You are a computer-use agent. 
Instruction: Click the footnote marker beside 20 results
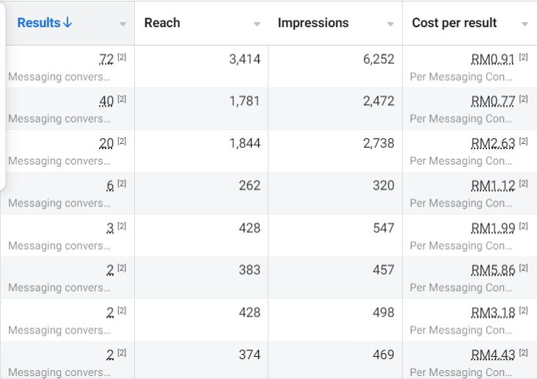(122, 141)
